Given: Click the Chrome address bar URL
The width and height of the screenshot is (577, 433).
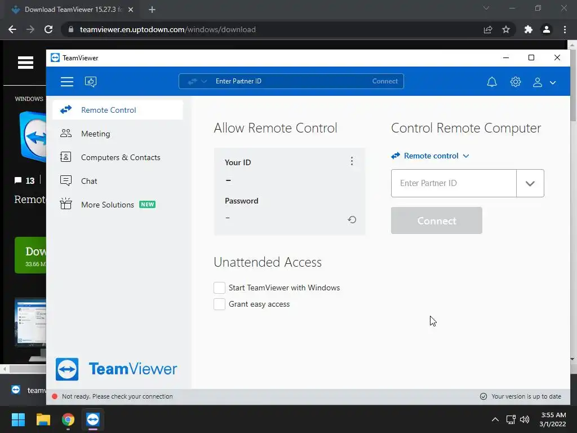Looking at the screenshot, I should [168, 29].
